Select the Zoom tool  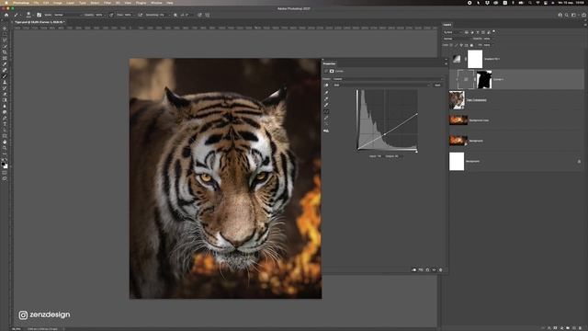click(5, 148)
